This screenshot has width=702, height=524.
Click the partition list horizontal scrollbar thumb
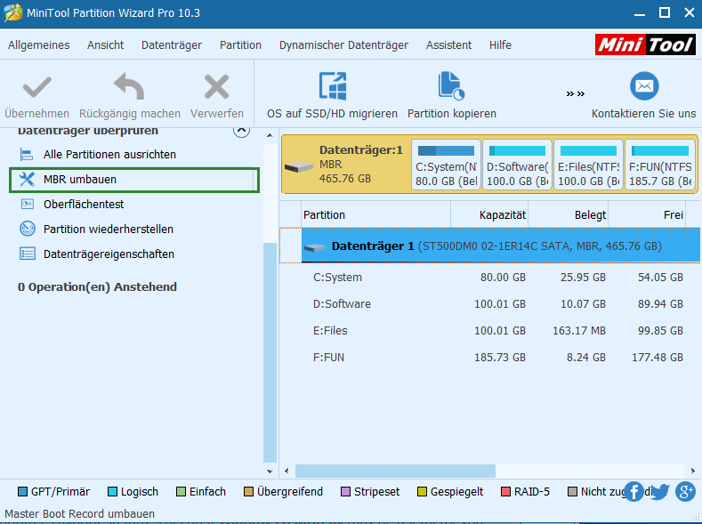tap(395, 471)
